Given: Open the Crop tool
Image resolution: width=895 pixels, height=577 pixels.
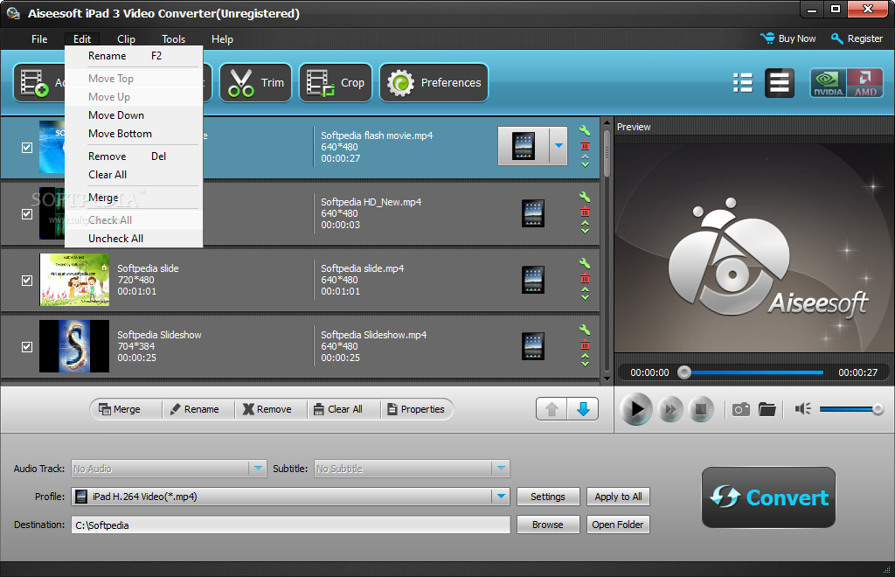Looking at the screenshot, I should tap(336, 83).
